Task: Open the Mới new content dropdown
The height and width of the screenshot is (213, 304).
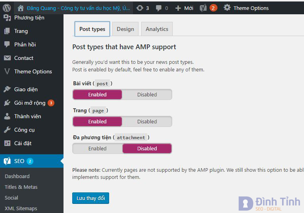Action: (x=184, y=8)
